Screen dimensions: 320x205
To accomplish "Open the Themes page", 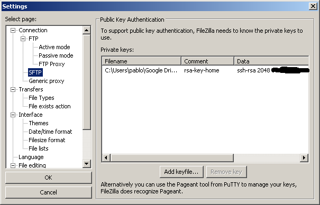I will coord(39,123).
